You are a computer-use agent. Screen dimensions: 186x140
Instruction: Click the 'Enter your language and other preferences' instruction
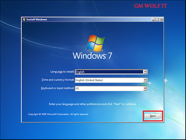(x=93, y=104)
